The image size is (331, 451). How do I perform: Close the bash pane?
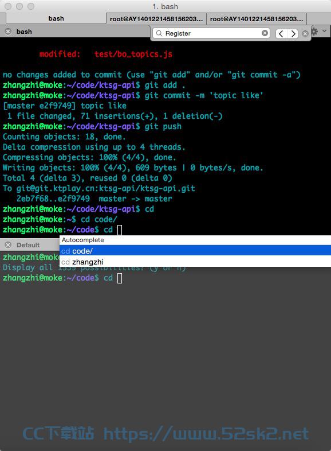[x=8, y=32]
